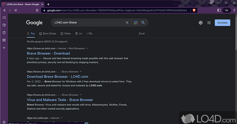Screen dimensions: 237x124
Task: Open Zouti search tools
Action: [x=142, y=34]
